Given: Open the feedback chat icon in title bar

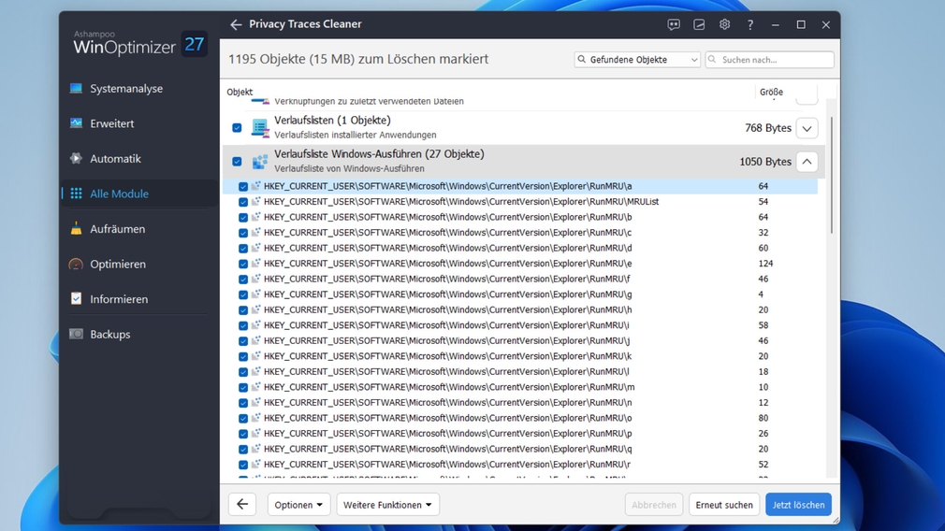Looking at the screenshot, I should 673,24.
